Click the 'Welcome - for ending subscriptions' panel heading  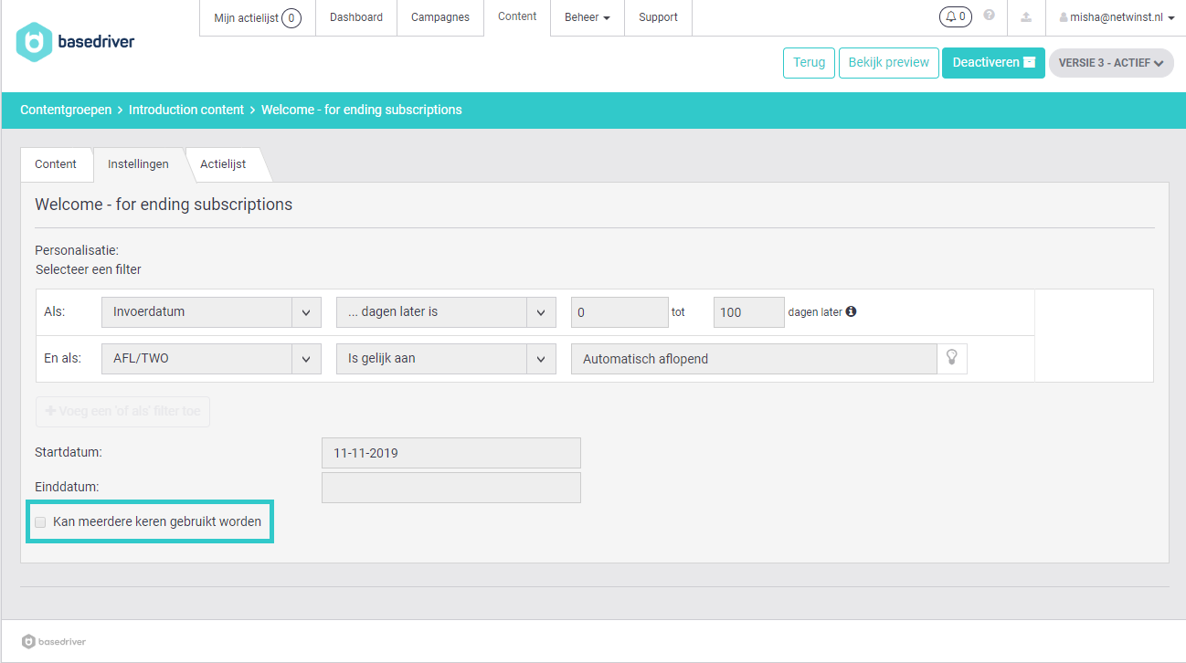point(164,205)
